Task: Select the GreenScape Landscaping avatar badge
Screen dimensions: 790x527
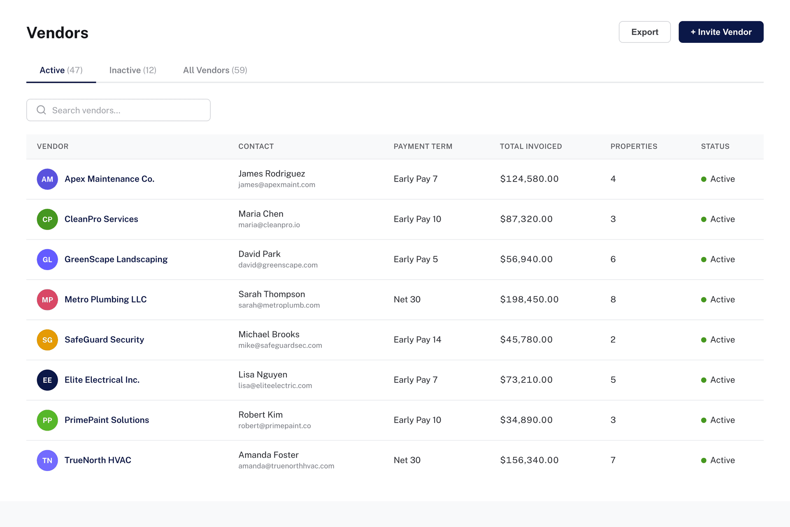Action: click(x=47, y=259)
